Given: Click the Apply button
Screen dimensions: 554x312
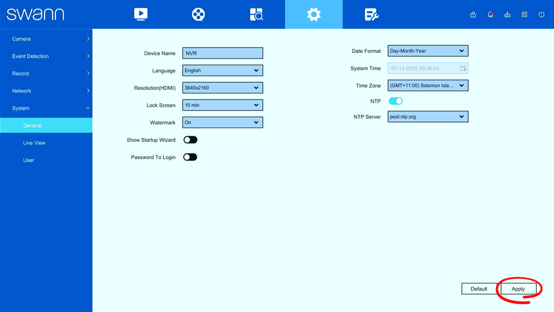Looking at the screenshot, I should 518,289.
